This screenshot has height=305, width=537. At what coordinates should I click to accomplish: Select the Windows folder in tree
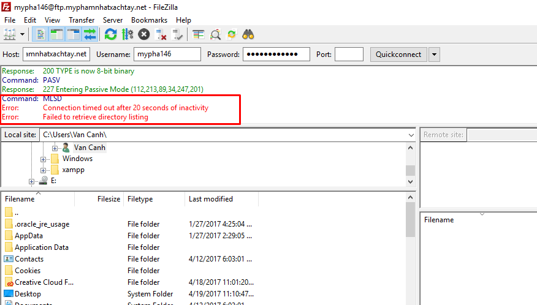pos(77,159)
